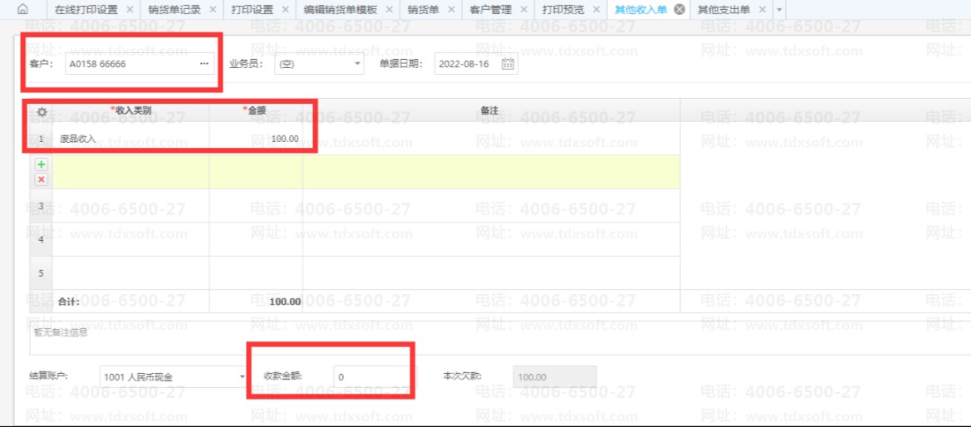Close the 在线打印设置 tab
This screenshot has width=971, height=427.
tap(130, 10)
